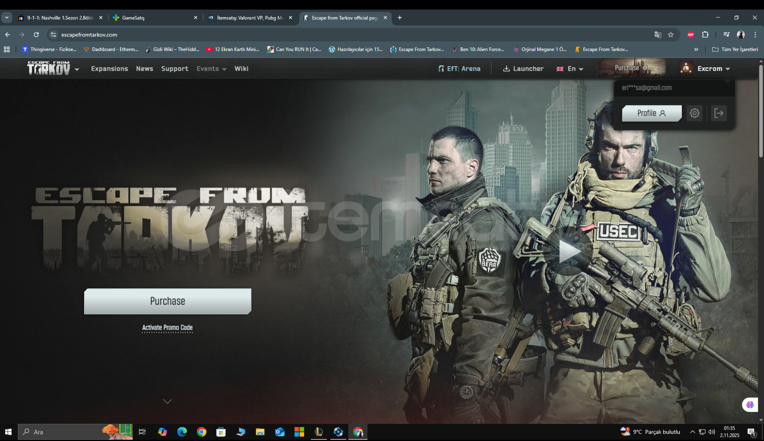The image size is (764, 441).
Task: Click the header Purchase button
Action: point(632,68)
